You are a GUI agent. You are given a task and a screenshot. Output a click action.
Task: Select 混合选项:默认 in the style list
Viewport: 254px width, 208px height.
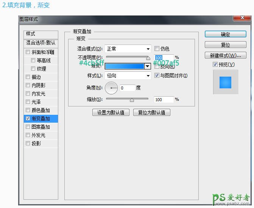coord(41,43)
